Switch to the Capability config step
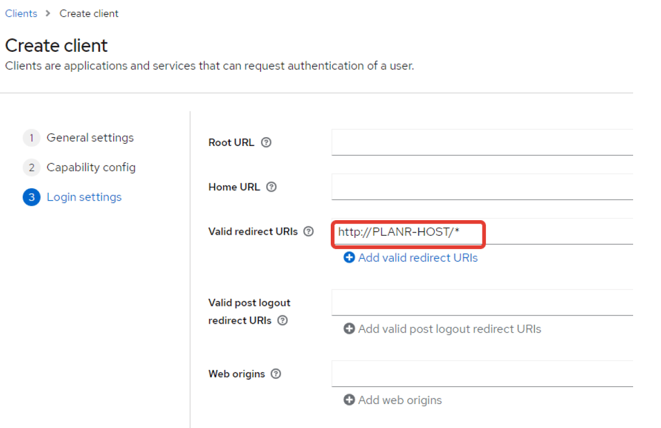661x428 pixels. click(x=91, y=167)
